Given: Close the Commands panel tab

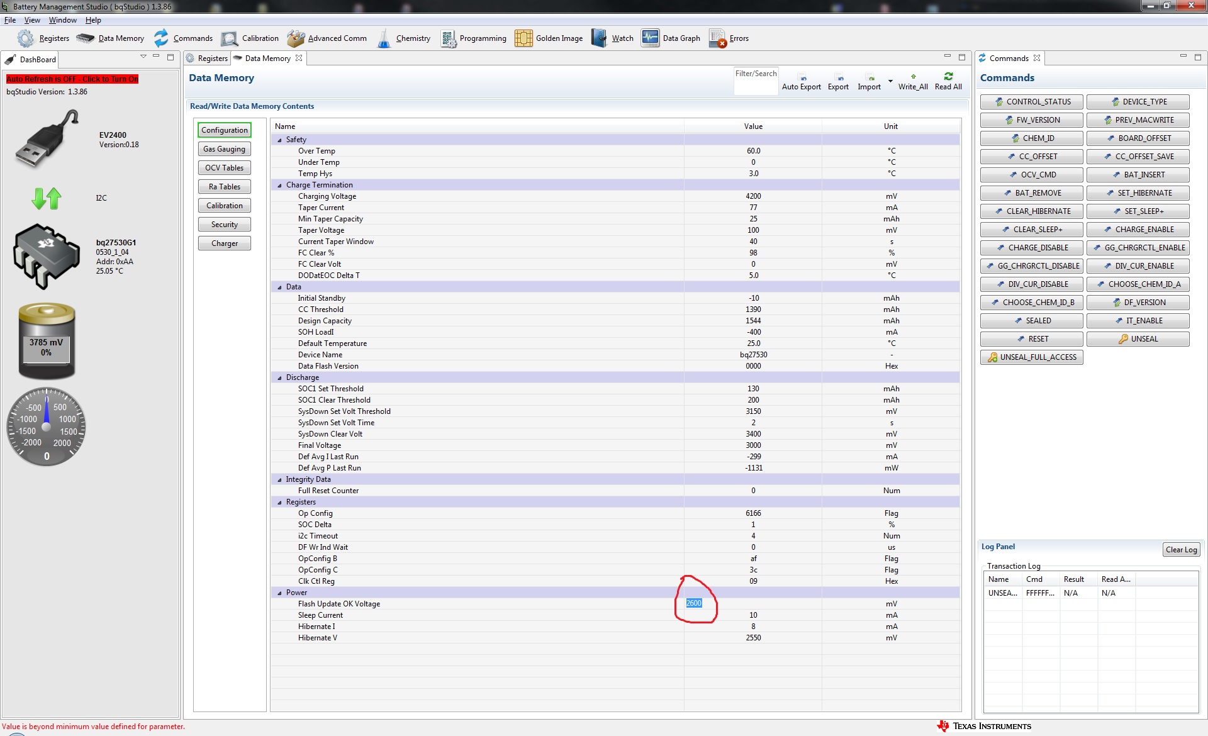Looking at the screenshot, I should point(1037,58).
